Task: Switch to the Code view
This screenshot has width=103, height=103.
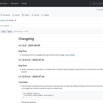Action: [3, 32]
